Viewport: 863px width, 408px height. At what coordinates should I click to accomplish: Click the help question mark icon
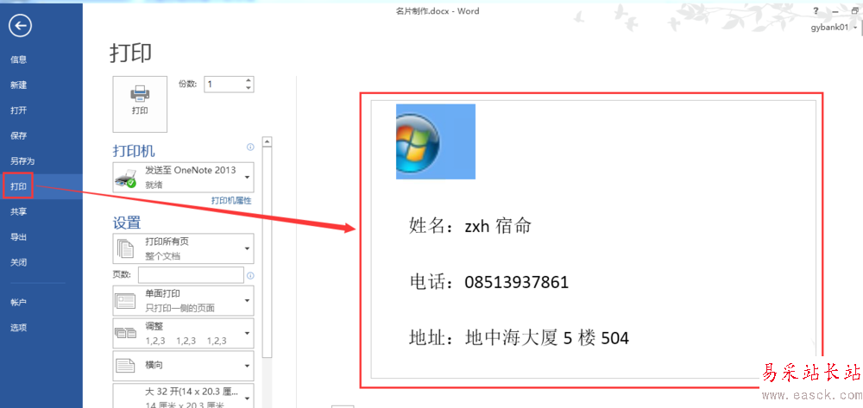tap(816, 10)
